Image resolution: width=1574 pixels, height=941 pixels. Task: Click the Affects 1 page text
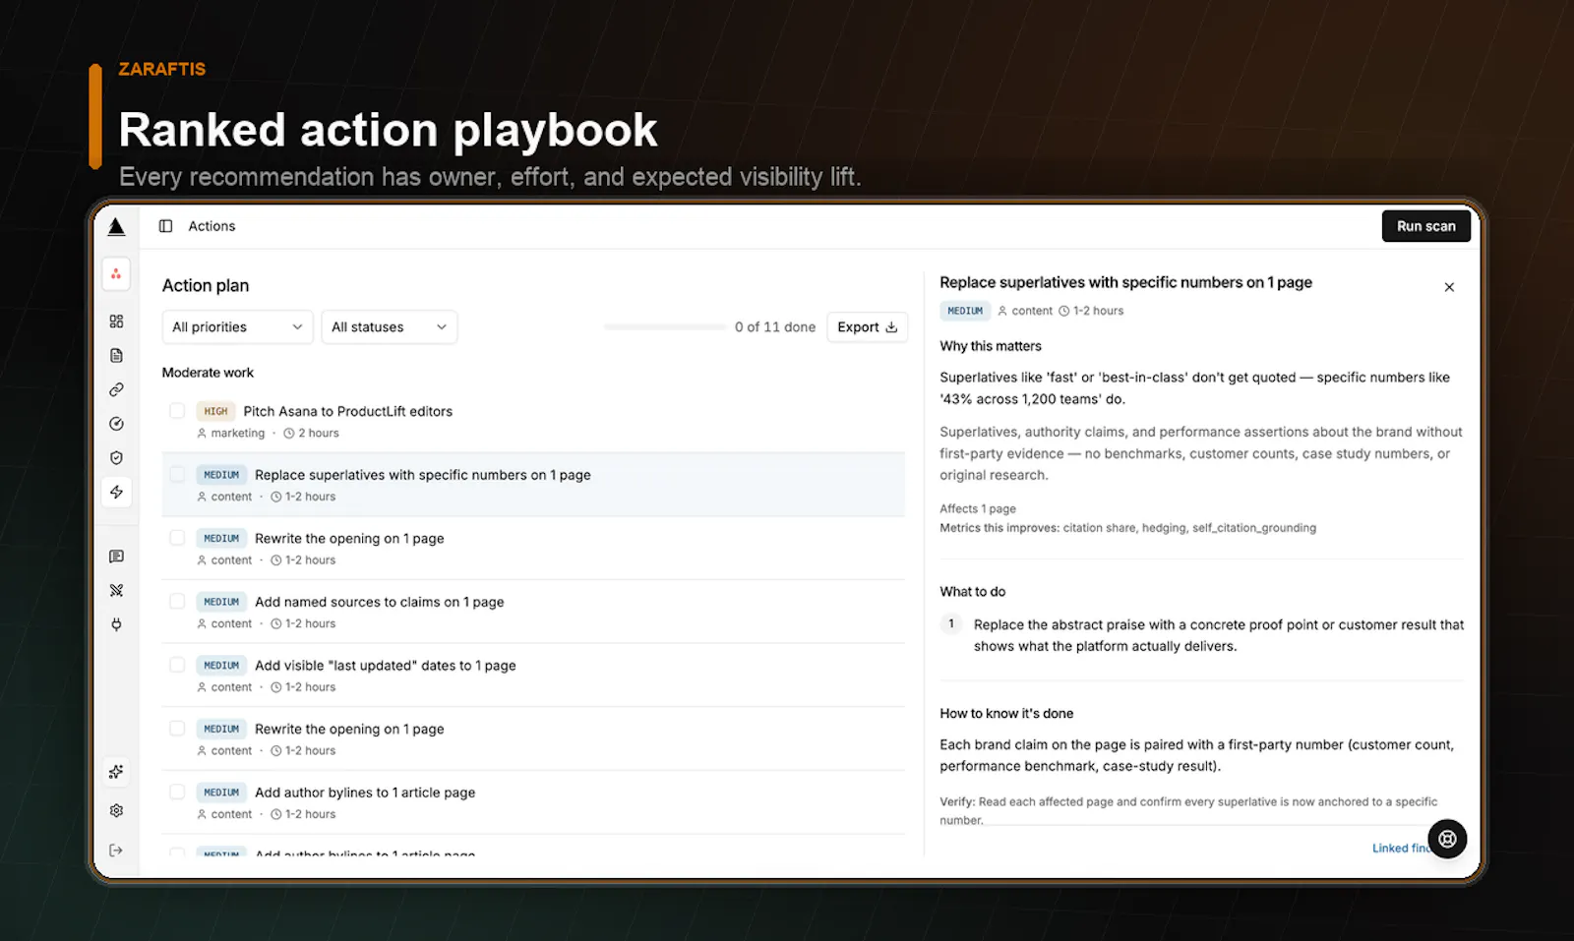(978, 509)
